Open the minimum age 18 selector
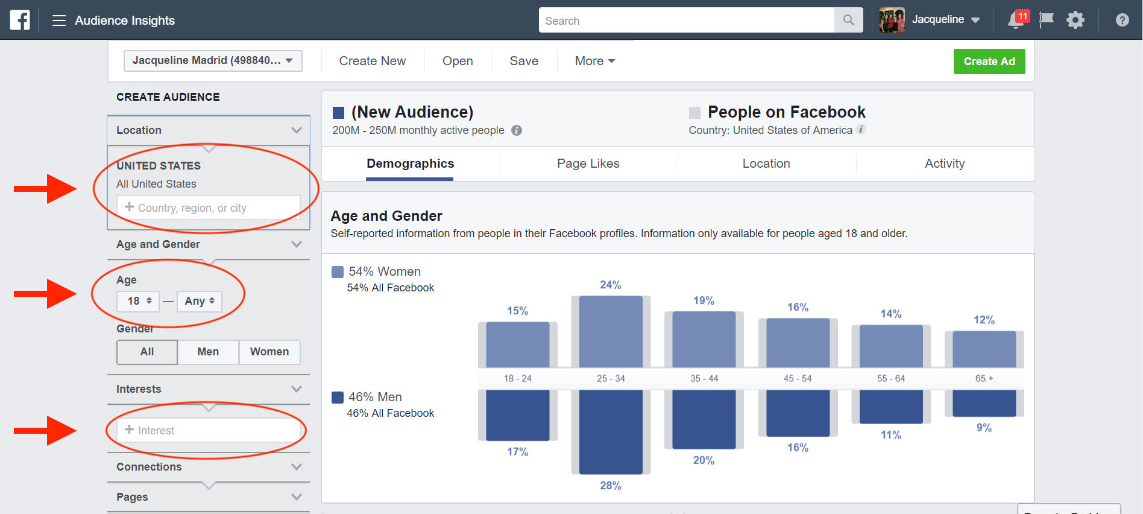This screenshot has width=1143, height=514. point(138,301)
